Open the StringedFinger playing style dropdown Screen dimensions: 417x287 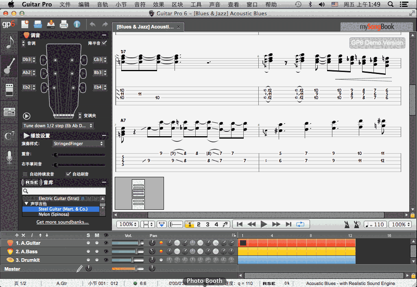(79, 143)
